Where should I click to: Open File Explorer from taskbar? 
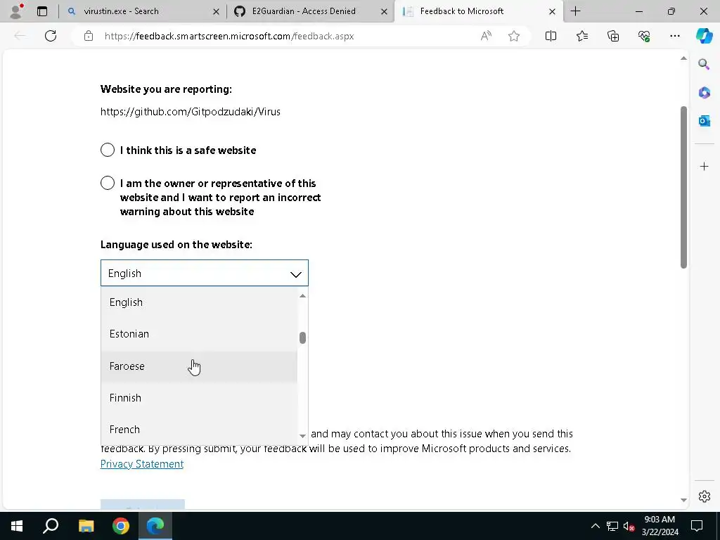86,526
